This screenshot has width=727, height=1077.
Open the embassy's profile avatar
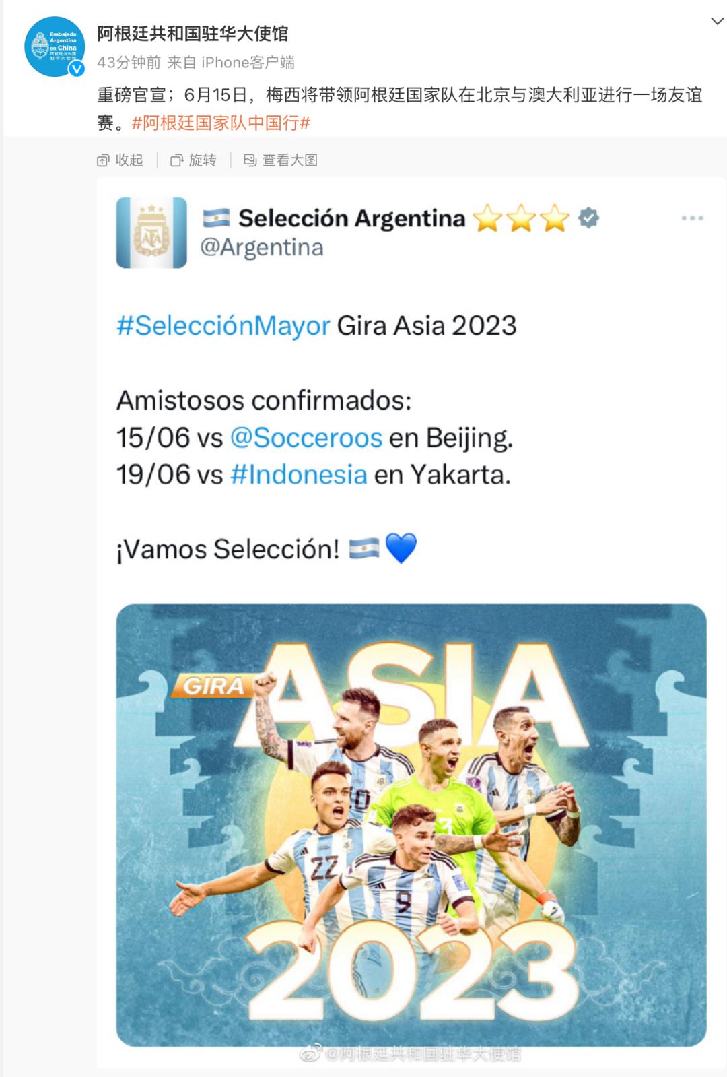point(54,46)
